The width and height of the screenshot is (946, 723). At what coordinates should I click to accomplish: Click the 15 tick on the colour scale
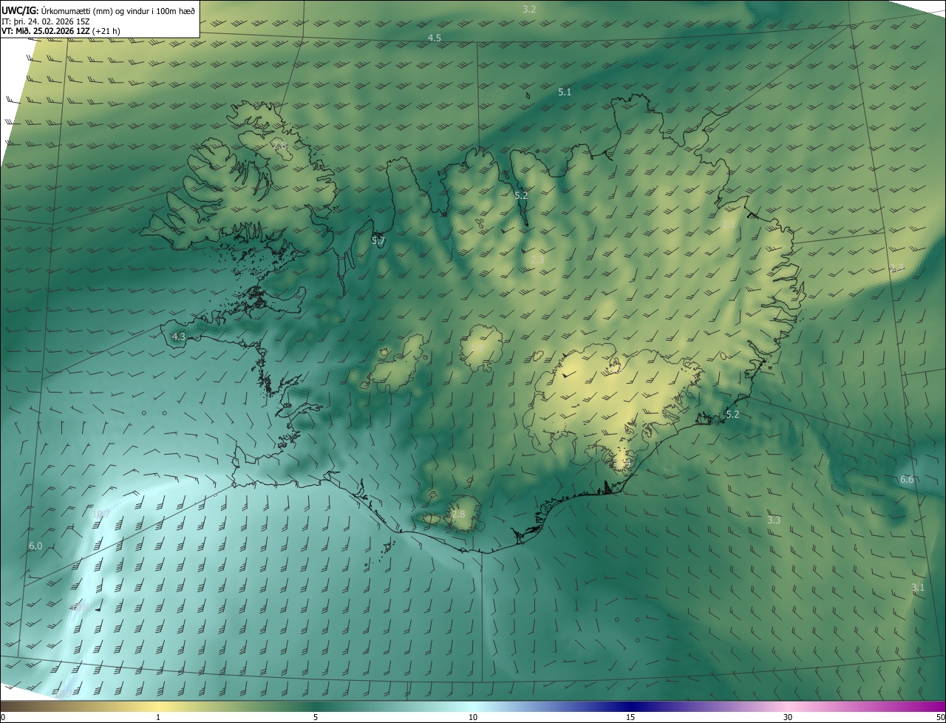[630, 717]
